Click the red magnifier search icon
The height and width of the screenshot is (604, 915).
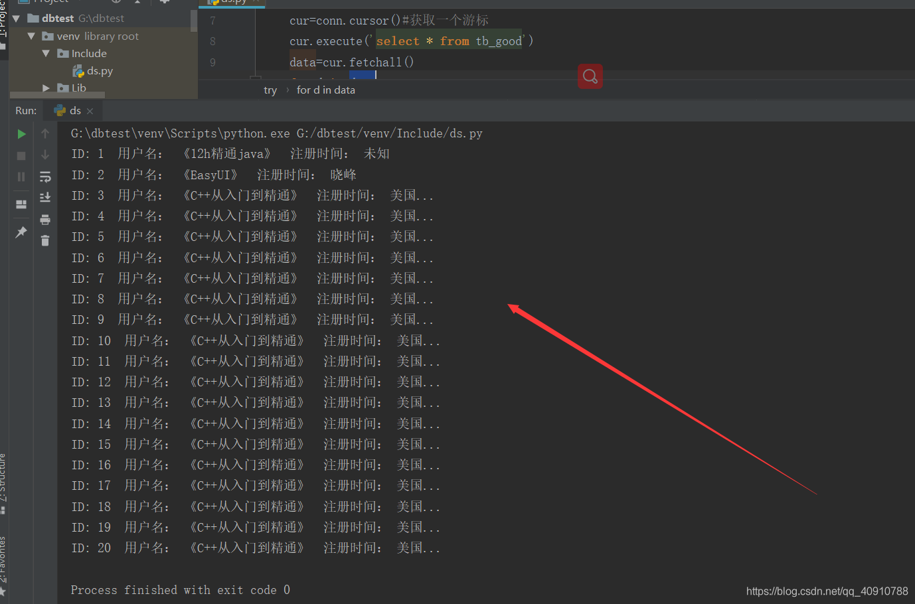(x=590, y=76)
